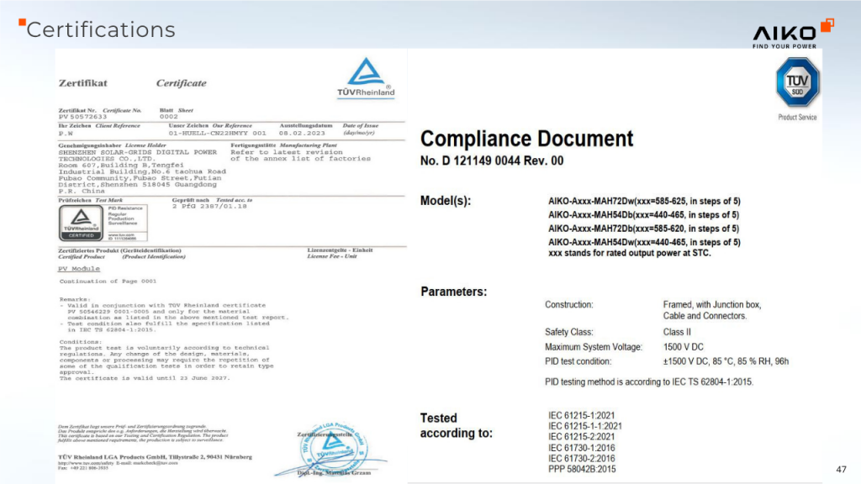Click the "Construction:" label

[569, 304]
